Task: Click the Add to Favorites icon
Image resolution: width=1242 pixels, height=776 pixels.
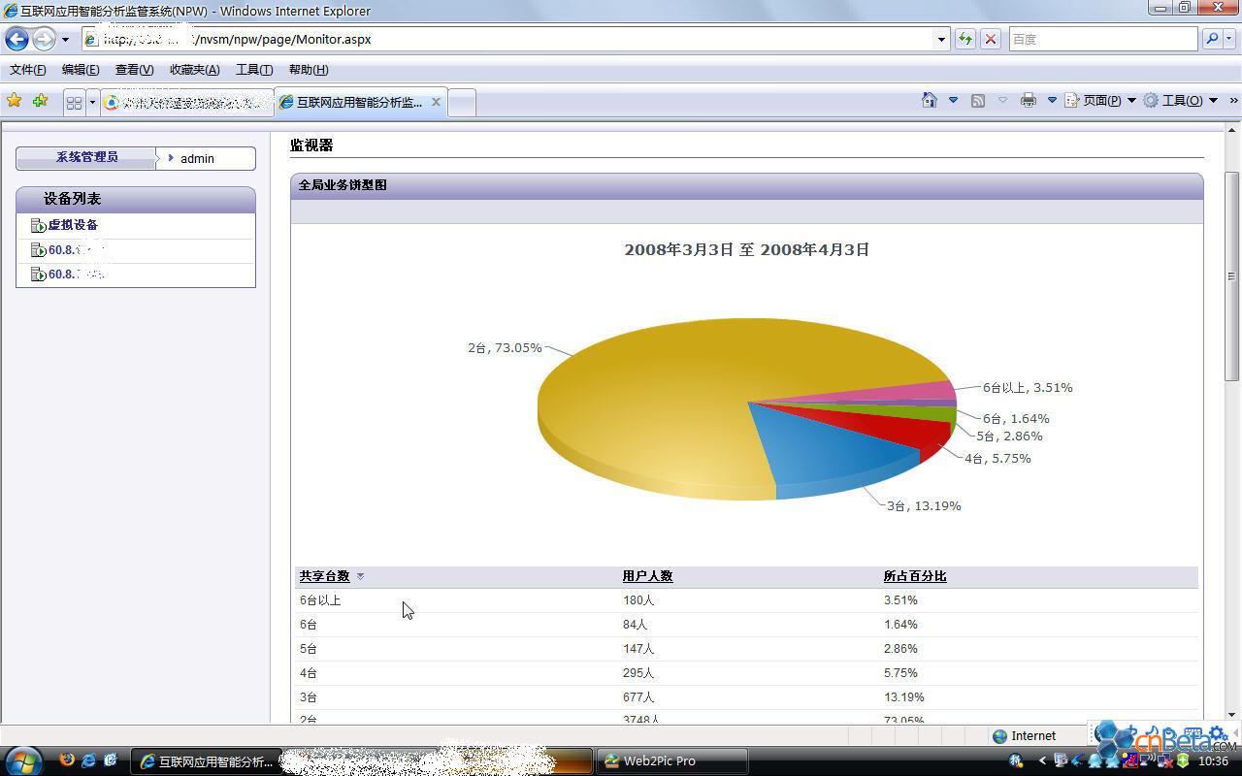Action: point(40,101)
